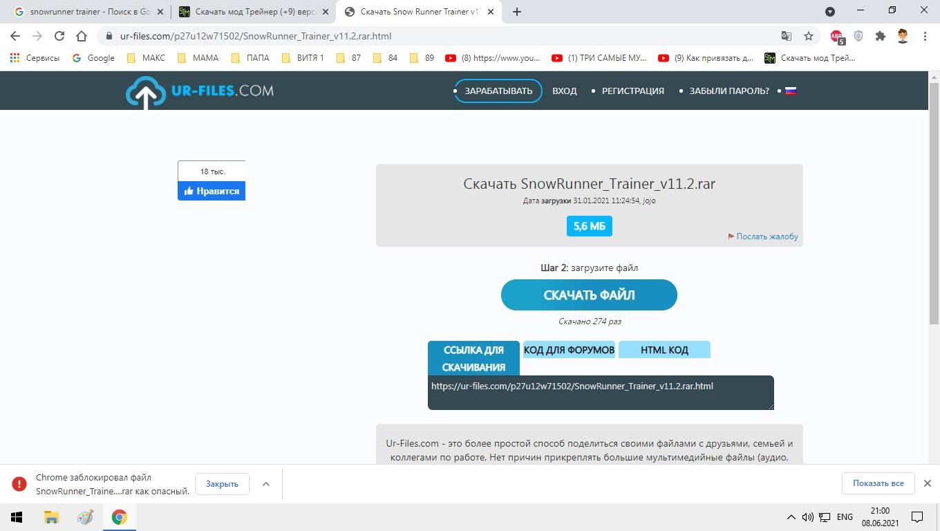Viewport: 940px width, 531px height.
Task: Open the МАМА bookmarks folder
Action: pos(198,58)
